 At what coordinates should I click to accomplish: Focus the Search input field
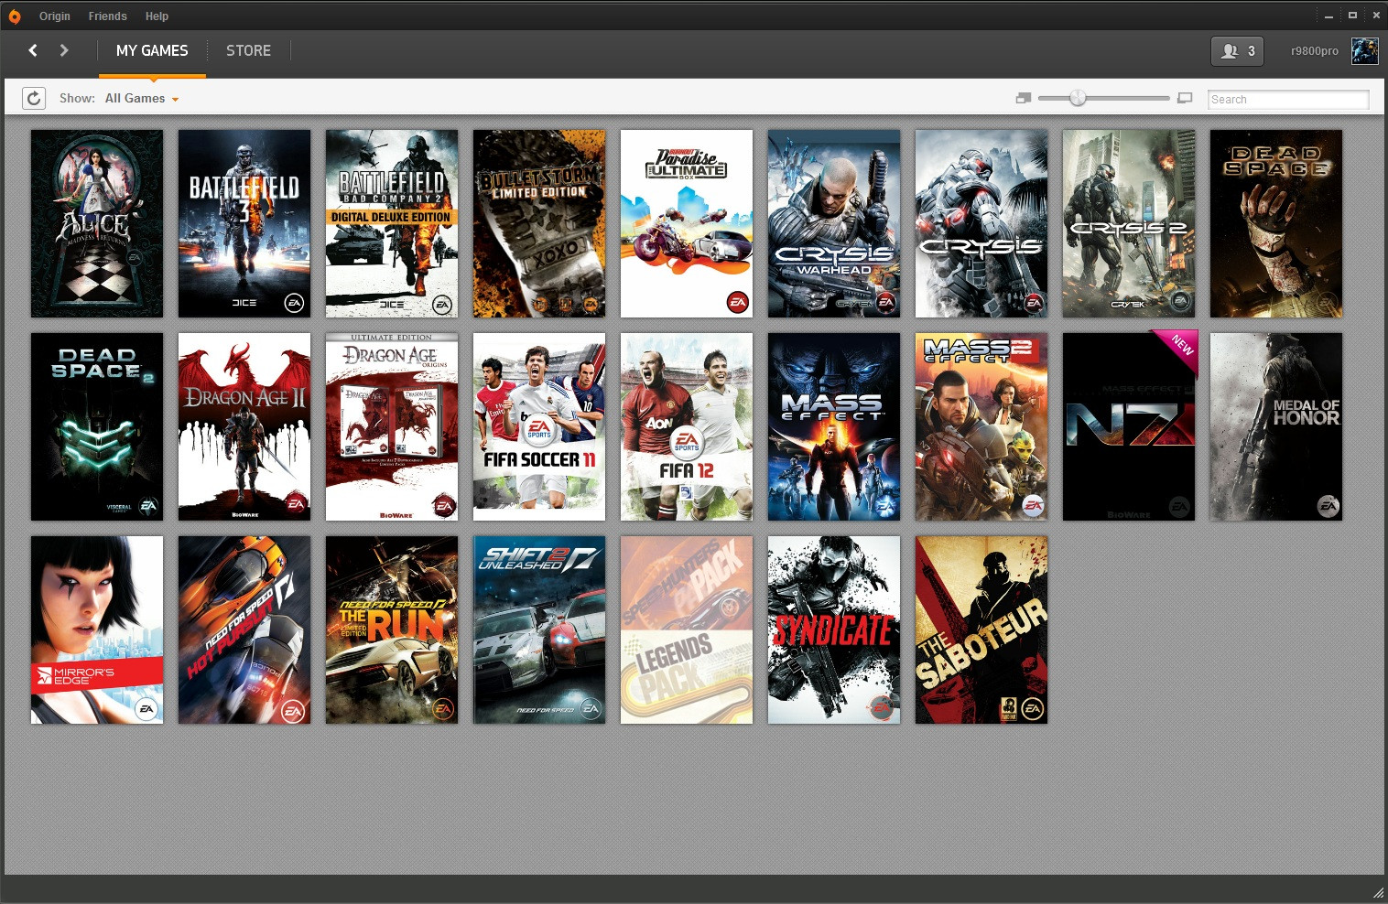1288,99
